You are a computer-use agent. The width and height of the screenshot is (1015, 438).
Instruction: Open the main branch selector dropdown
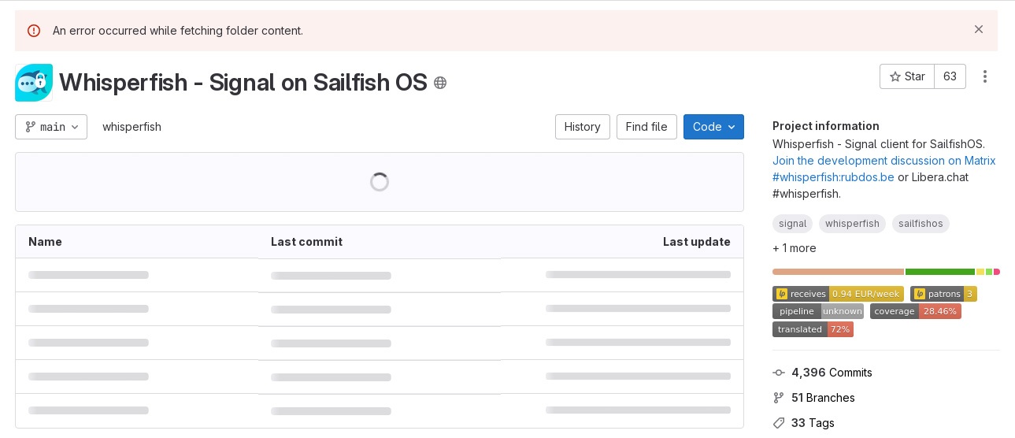tap(51, 127)
